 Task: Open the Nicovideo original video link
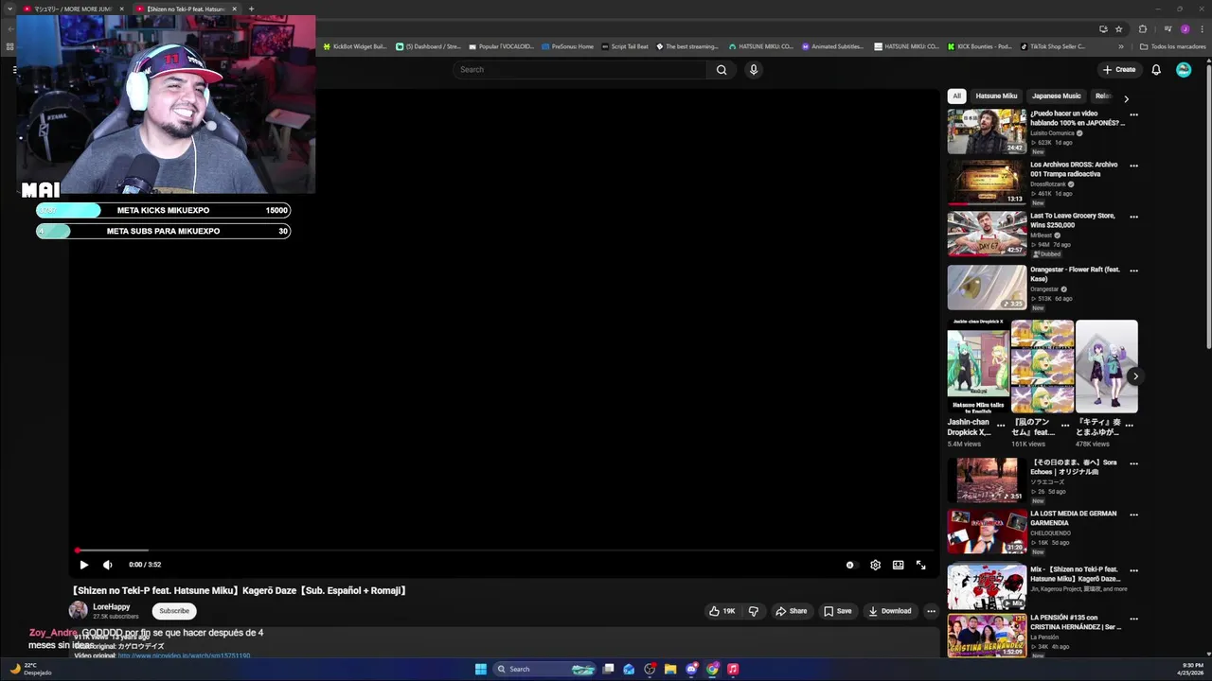pos(184,655)
